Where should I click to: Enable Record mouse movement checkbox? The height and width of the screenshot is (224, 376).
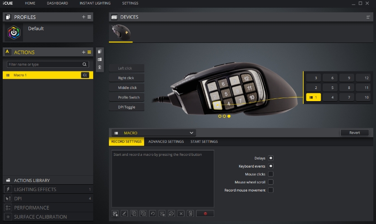[x=271, y=190]
